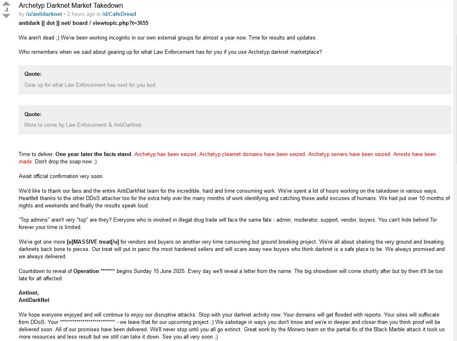
Task: Upvote the Archetyp Darknet Market Takedown post
Action: click(x=6, y=4)
